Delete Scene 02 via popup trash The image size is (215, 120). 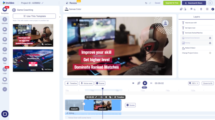106,97
